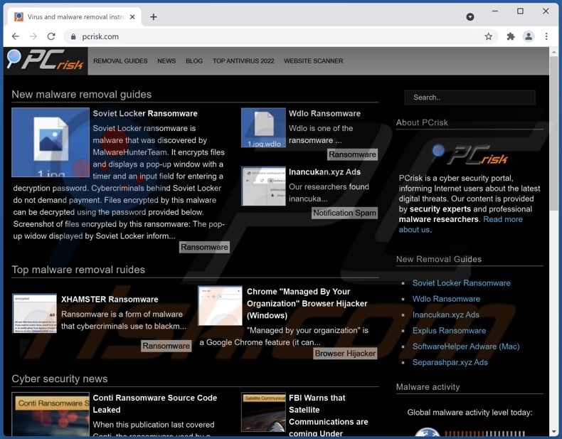Click Read more about us link
The height and width of the screenshot is (439, 562).
[x=460, y=224]
